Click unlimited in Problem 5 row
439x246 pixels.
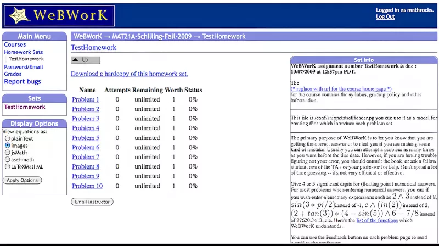tap(147, 138)
